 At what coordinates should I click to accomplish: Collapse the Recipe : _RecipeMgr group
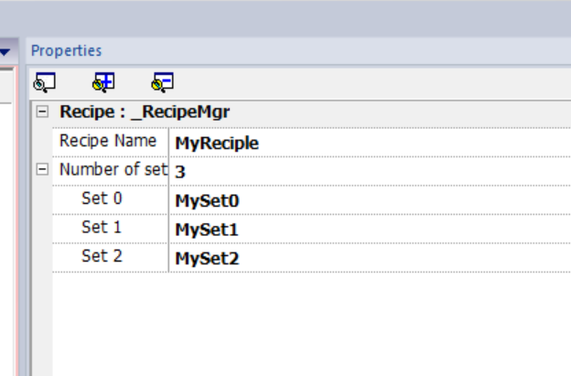42,112
